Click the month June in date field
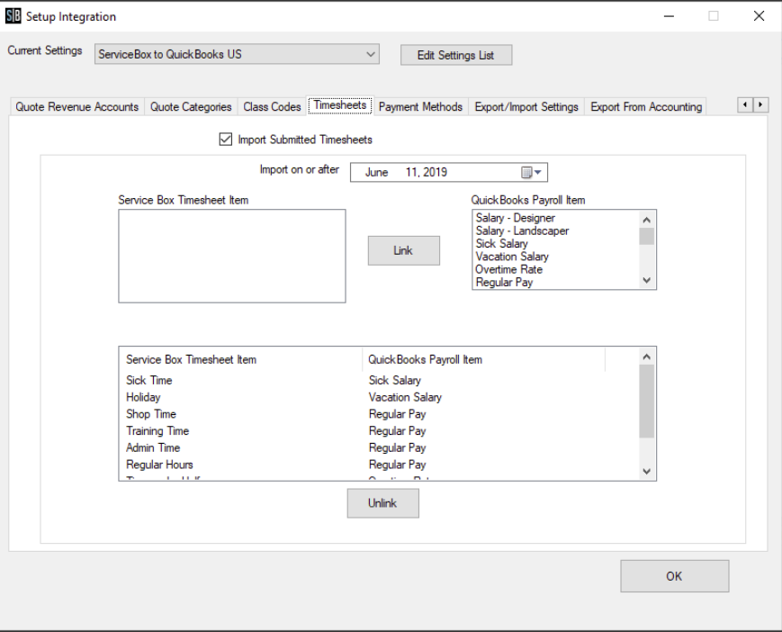 pyautogui.click(x=376, y=173)
